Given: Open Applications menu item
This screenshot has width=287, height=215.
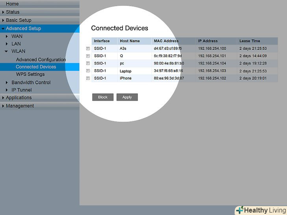Looking at the screenshot, I should 19,98.
